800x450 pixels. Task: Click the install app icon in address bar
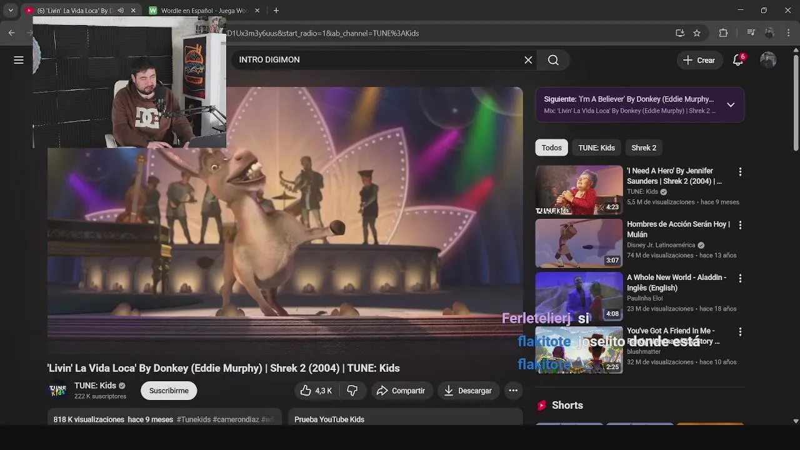(680, 33)
